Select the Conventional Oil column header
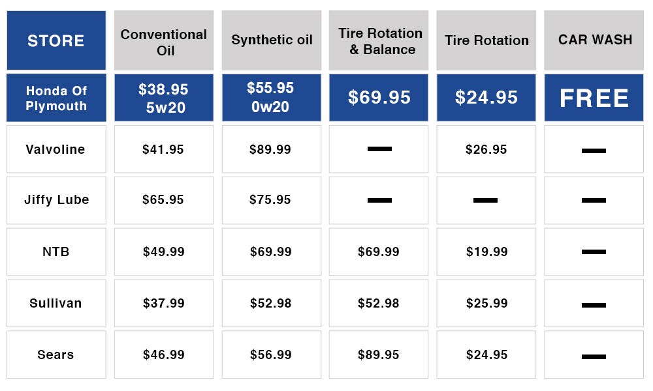The height and width of the screenshot is (391, 653). (x=163, y=42)
